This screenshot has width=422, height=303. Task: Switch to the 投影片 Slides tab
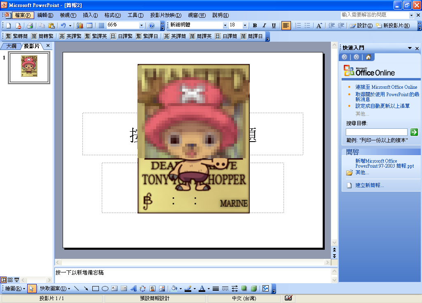[x=32, y=46]
